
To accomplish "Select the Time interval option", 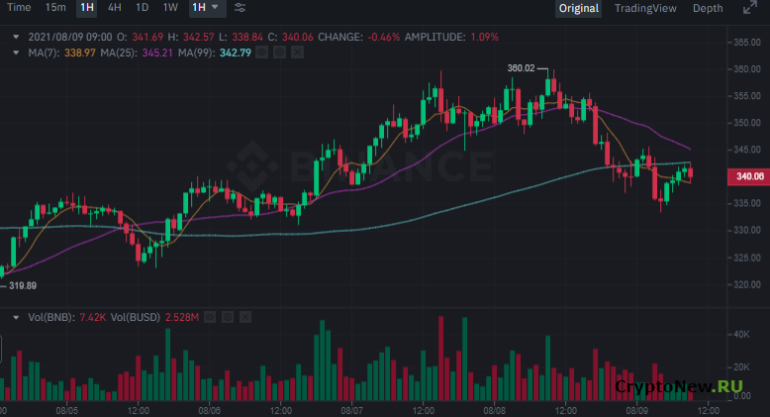I will [19, 8].
